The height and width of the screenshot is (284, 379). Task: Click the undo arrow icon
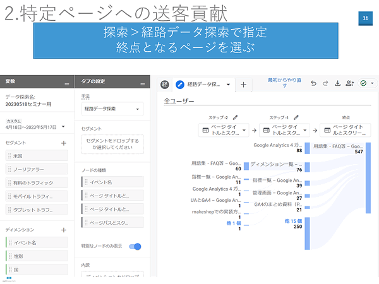(x=313, y=83)
